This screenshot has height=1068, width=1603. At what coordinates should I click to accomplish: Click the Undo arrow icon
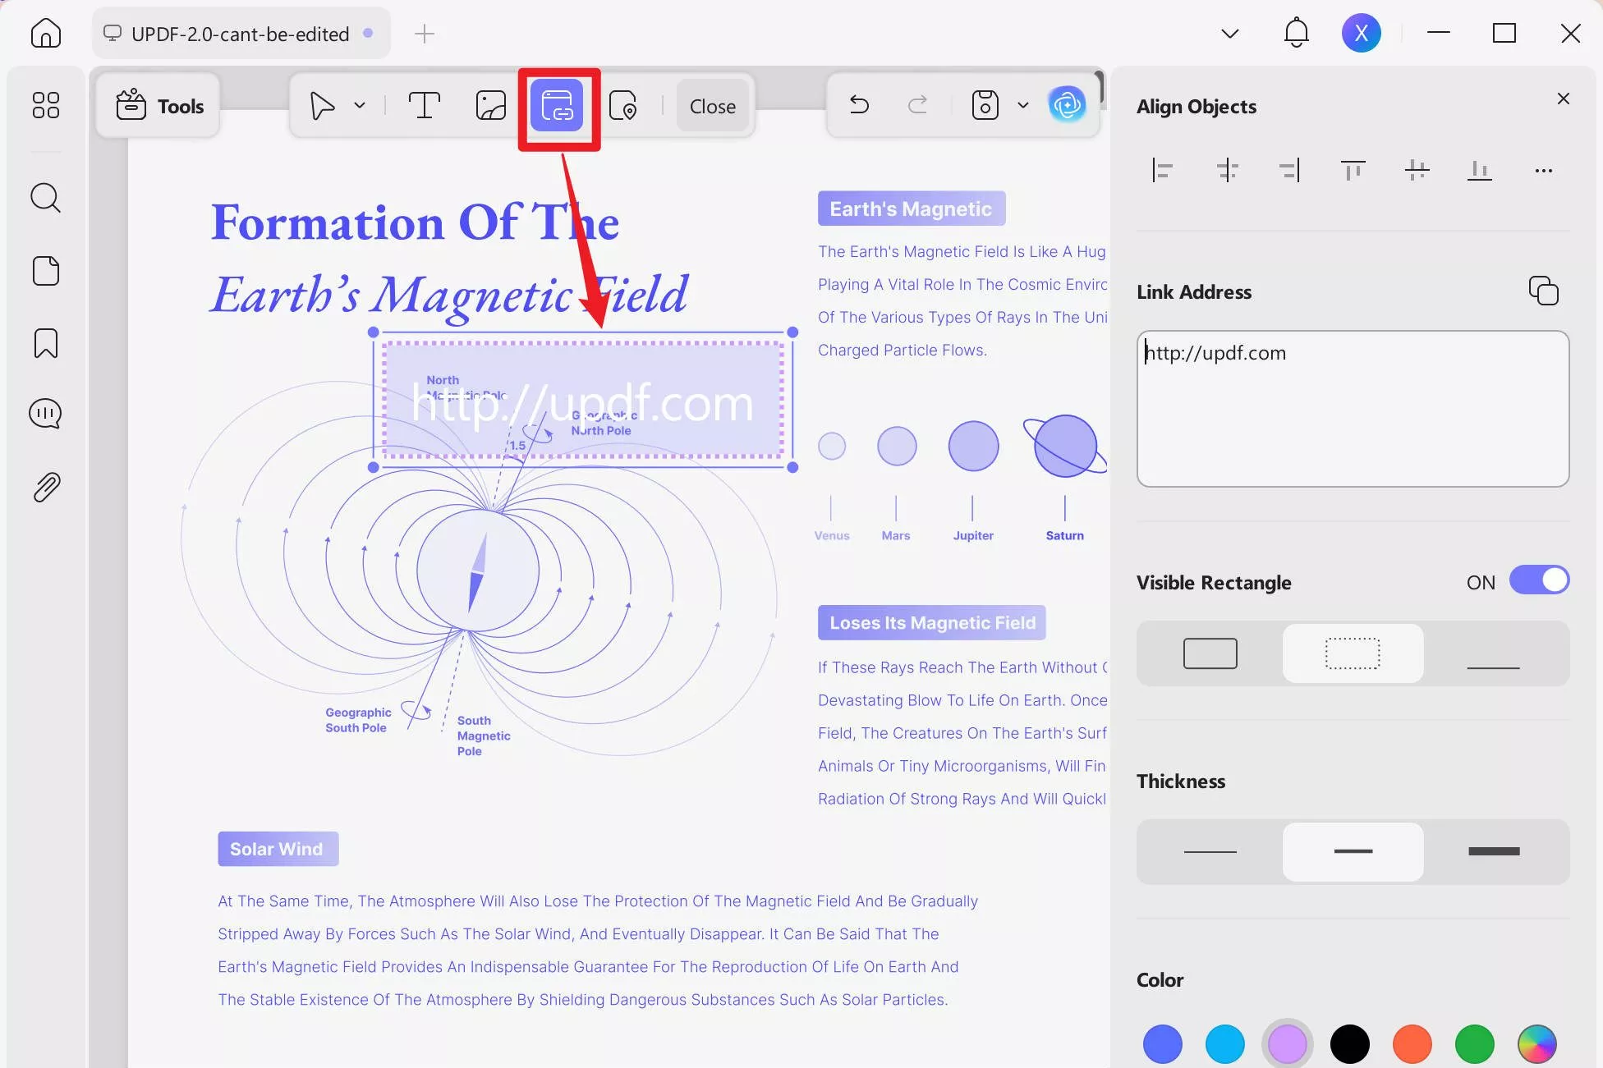tap(859, 105)
